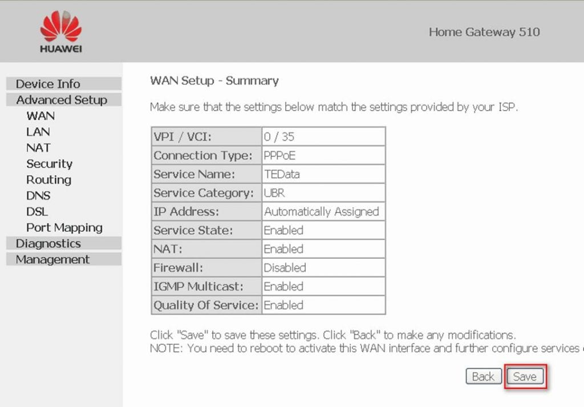Open LAN settings
This screenshot has height=407, width=584.
(x=38, y=132)
